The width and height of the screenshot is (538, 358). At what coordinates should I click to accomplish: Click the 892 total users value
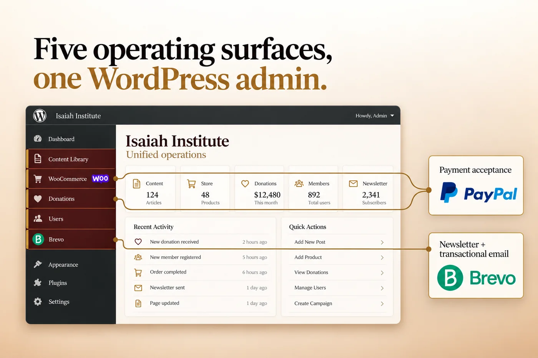pos(314,195)
